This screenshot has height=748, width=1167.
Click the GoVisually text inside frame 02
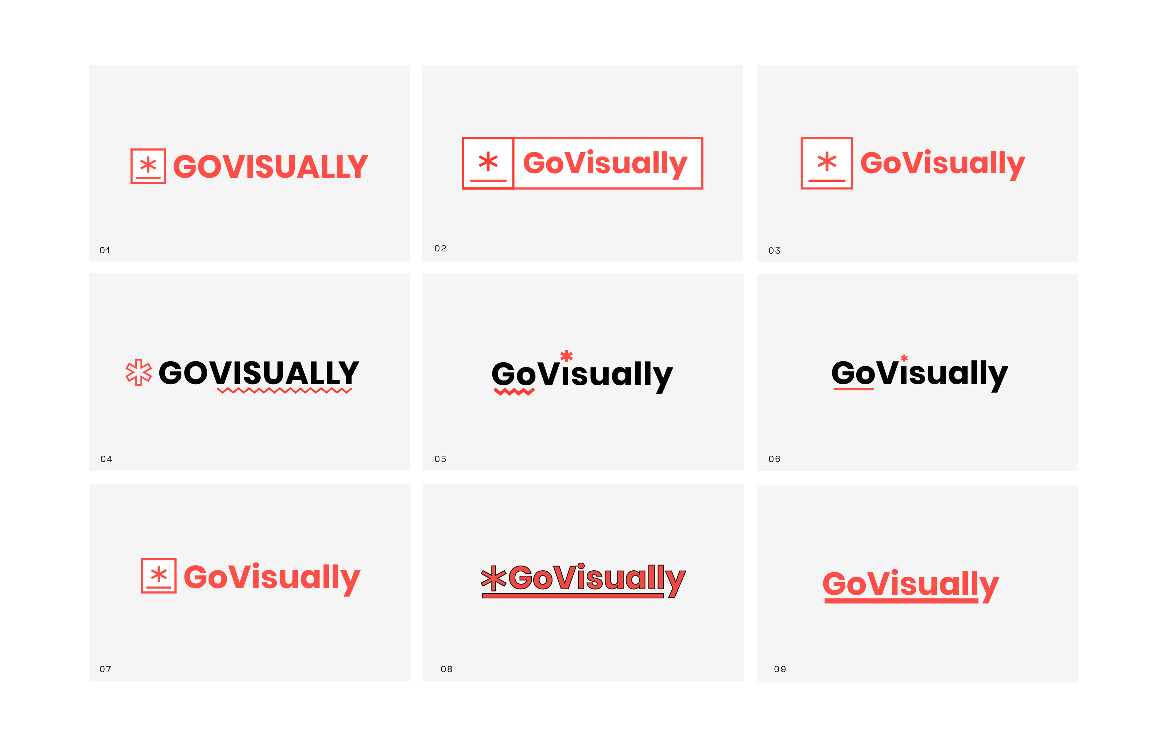tap(605, 163)
